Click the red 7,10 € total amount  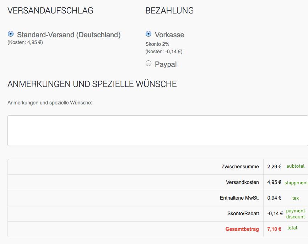coord(274,229)
